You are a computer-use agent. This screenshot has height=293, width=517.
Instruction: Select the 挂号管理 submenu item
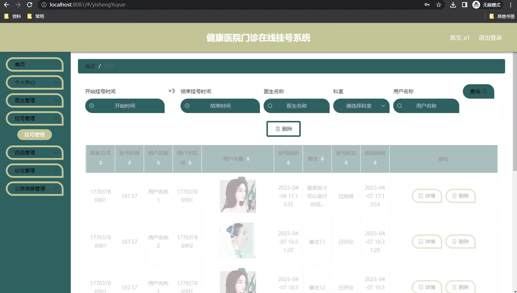[x=34, y=135]
